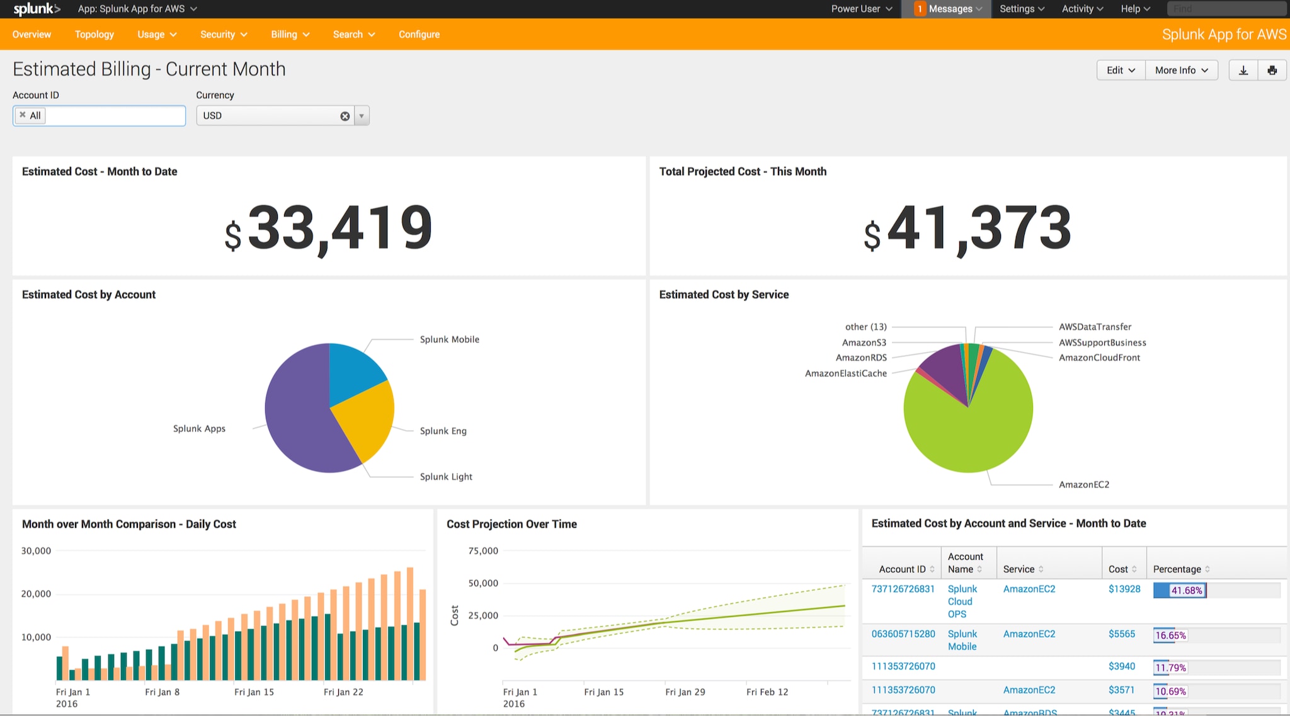
Task: Open the Search menu
Action: [354, 35]
